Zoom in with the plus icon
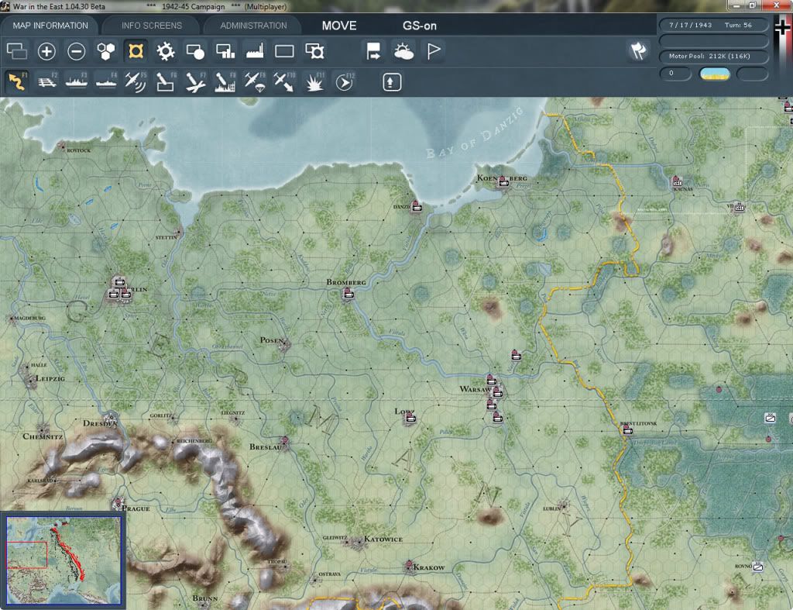The image size is (793, 610). [x=46, y=51]
